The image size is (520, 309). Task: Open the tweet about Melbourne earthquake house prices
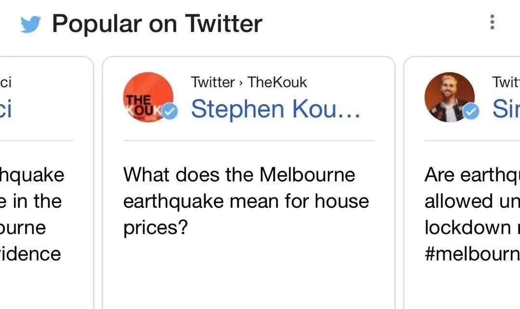pos(246,201)
